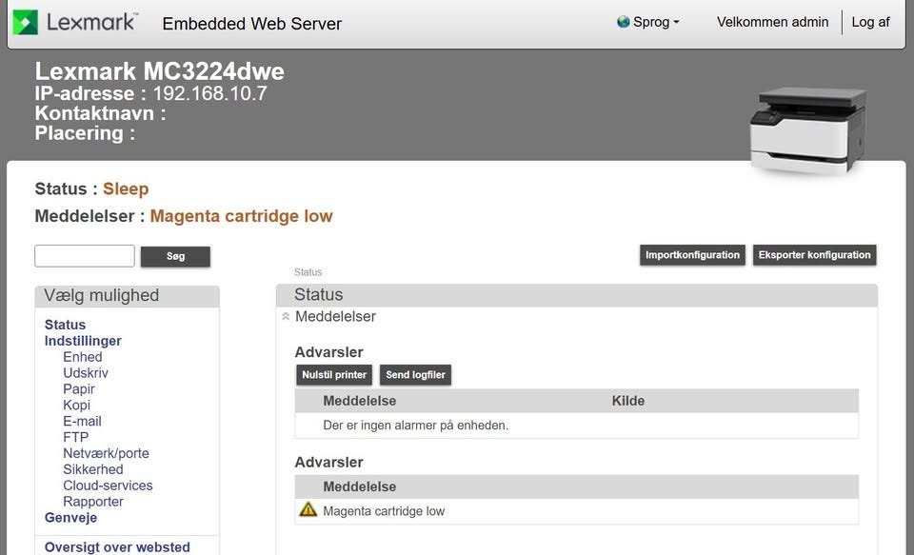
Task: Open Oversigt over websted link
Action: pos(117,547)
